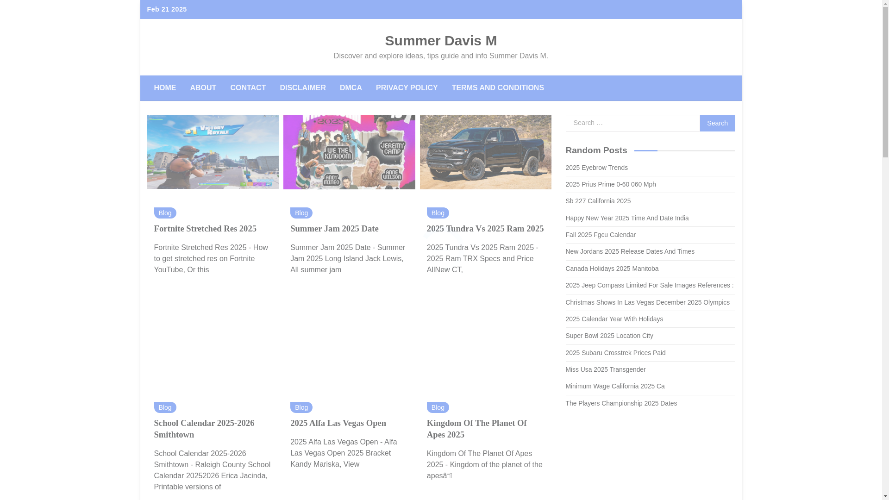The width and height of the screenshot is (889, 500).
Task: Click the Summer Jam 2025 excerpt text
Action: 348,259
